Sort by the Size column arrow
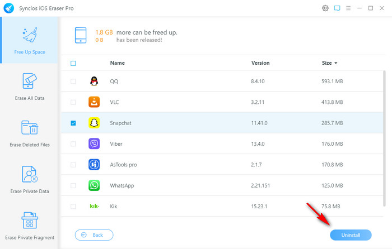 pyautogui.click(x=336, y=63)
